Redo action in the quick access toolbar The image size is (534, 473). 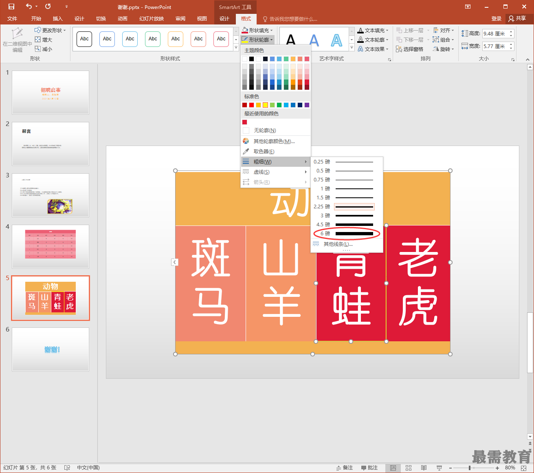48,7
